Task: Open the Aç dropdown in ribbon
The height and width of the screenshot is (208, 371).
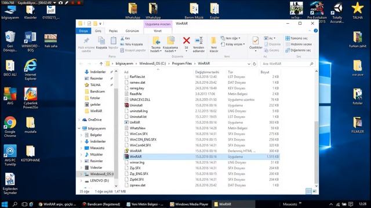Action: pyautogui.click(x=270, y=38)
